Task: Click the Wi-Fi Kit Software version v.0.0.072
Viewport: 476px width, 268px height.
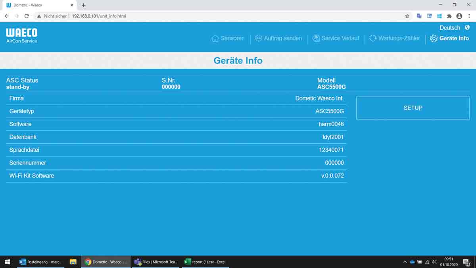Action: (332, 175)
